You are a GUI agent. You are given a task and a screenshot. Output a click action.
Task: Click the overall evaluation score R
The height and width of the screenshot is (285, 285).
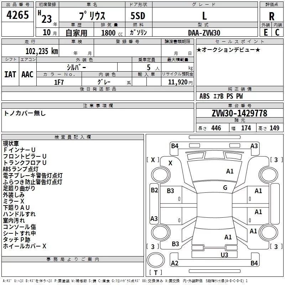271,16
